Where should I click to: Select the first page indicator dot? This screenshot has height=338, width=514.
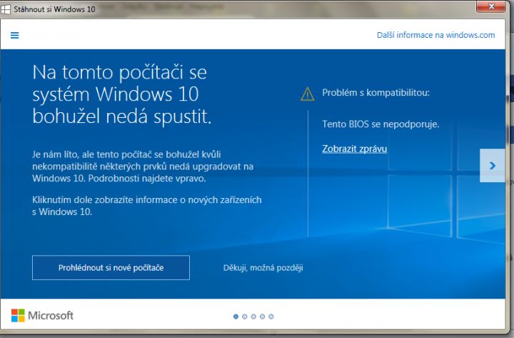click(x=236, y=317)
